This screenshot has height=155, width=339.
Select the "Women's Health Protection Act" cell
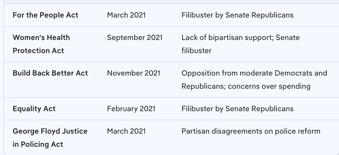(x=41, y=44)
